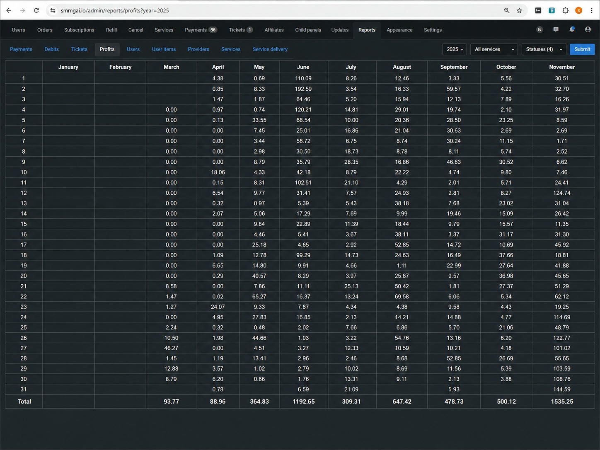Switch to the Debits report tab
This screenshot has width=600, height=450.
click(x=52, y=49)
